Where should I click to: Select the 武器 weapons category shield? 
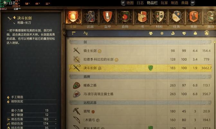[90, 17]
